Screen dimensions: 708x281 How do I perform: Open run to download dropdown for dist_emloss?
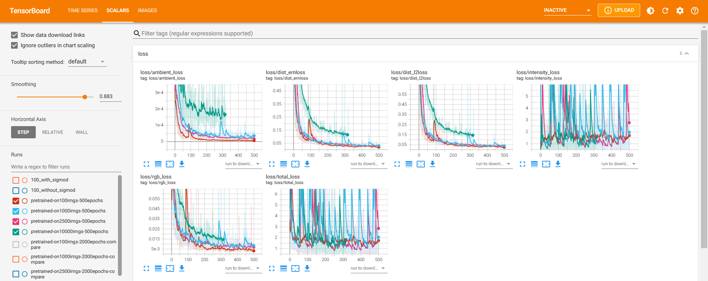pos(369,164)
